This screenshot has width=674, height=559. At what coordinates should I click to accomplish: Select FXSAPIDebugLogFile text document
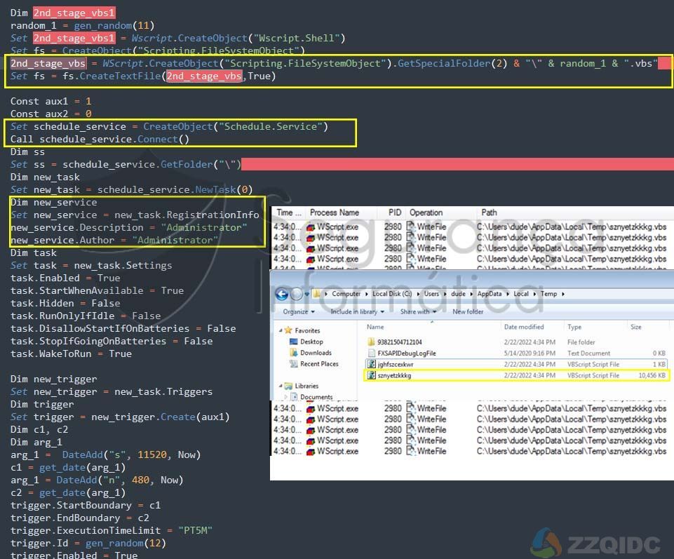click(x=407, y=353)
